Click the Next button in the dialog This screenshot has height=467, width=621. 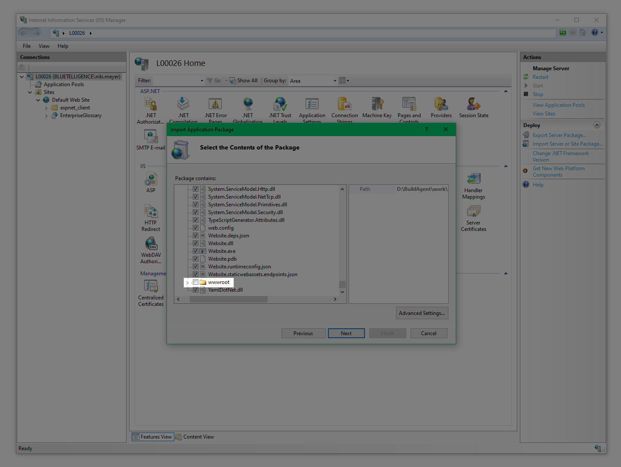346,333
